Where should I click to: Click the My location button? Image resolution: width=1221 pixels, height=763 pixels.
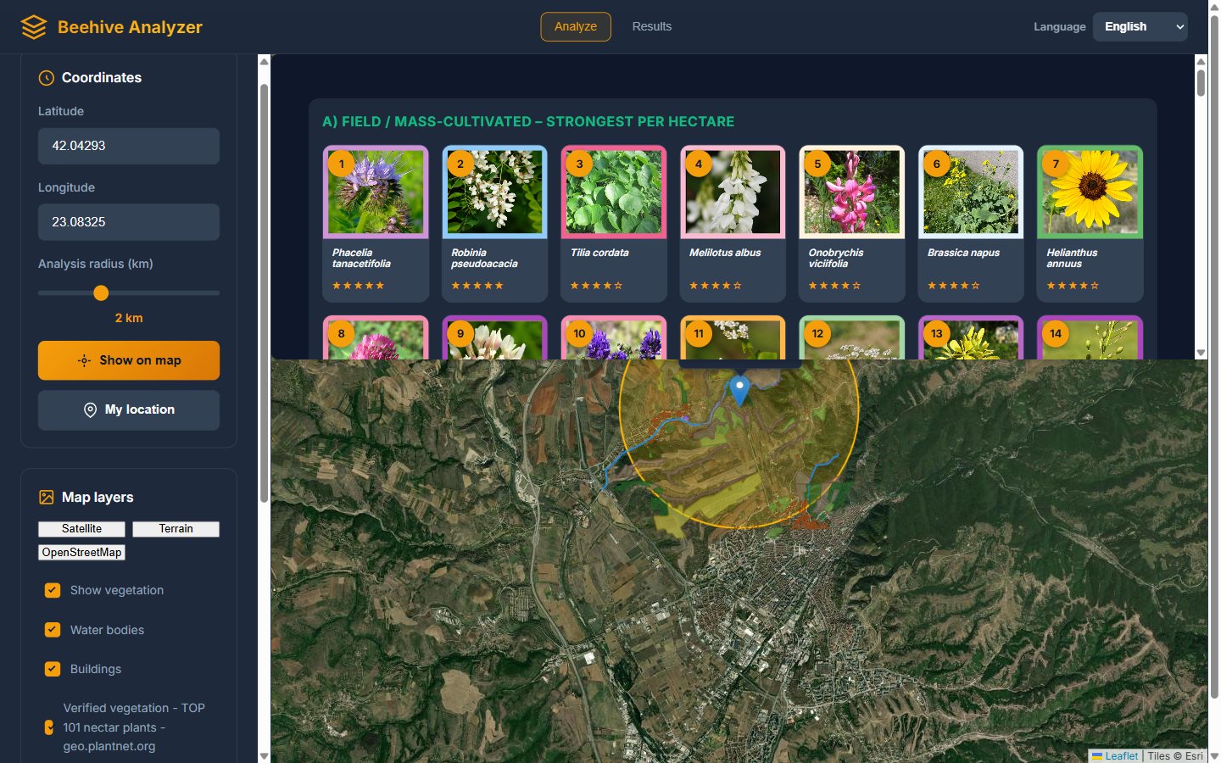point(129,410)
